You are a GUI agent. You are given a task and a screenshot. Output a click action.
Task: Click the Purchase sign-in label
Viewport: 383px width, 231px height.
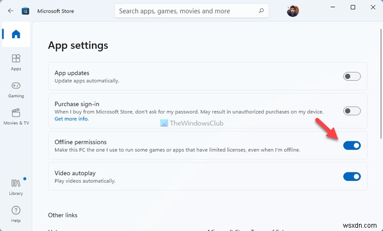[77, 104]
